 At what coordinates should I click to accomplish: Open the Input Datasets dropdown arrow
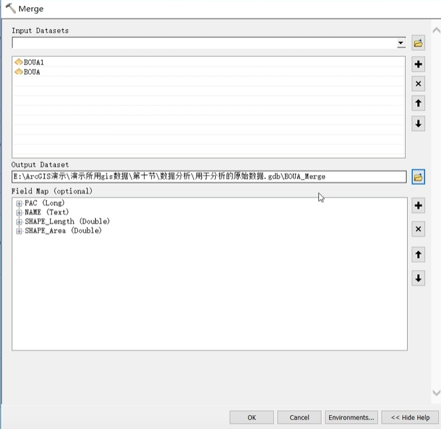pyautogui.click(x=401, y=43)
